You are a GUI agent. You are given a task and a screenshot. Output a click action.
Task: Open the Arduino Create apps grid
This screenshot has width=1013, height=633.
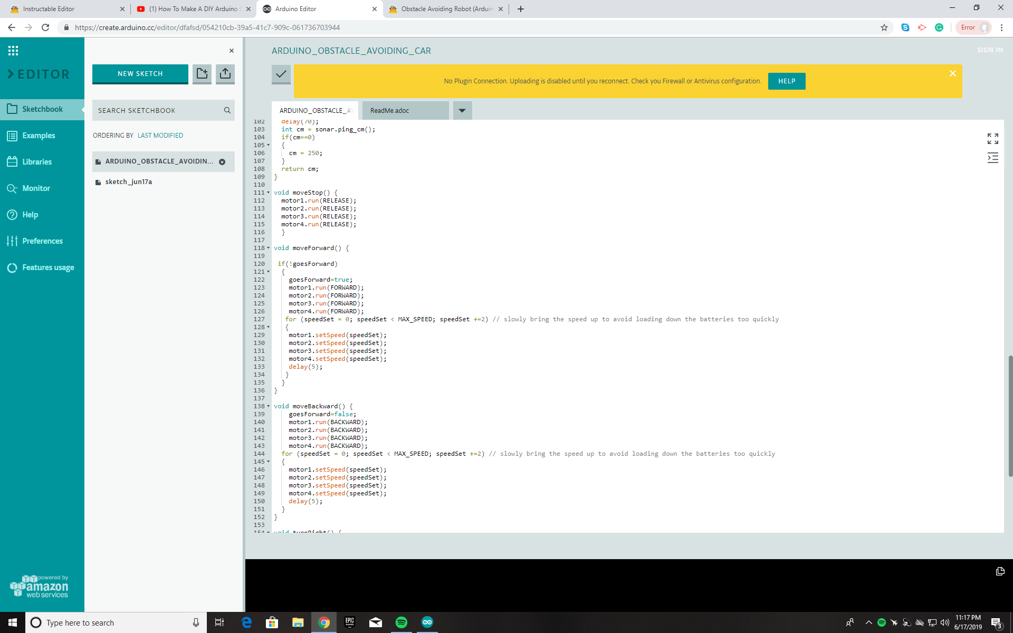coord(13,51)
